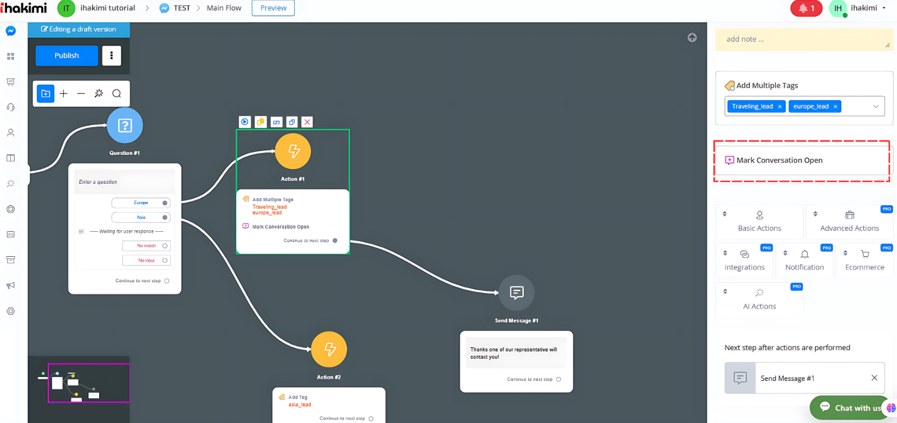Click the zoom out minus icon

click(x=81, y=94)
